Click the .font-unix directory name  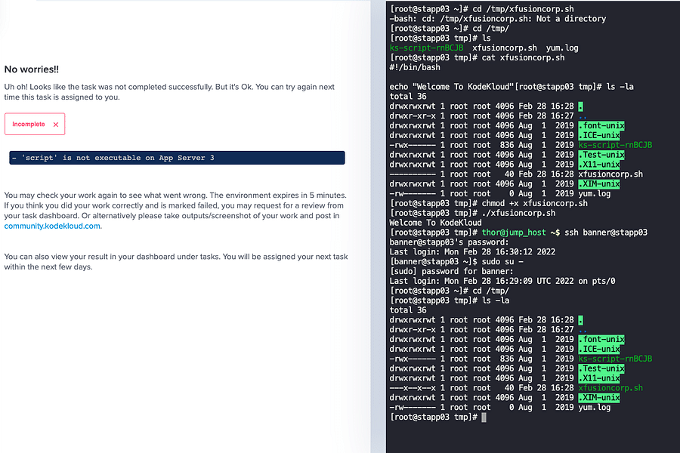pyautogui.click(x=599, y=125)
